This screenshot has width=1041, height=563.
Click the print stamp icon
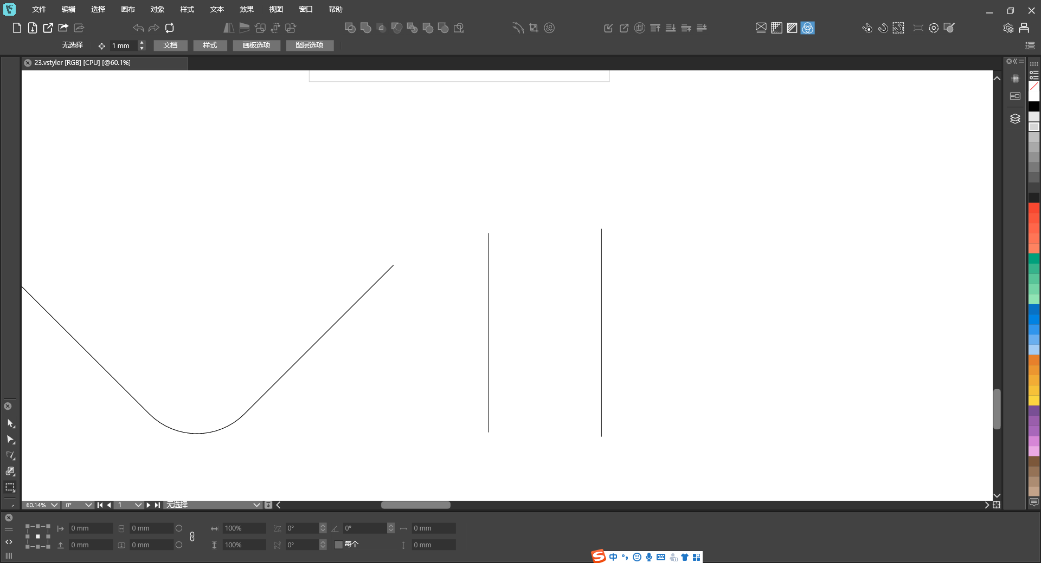coord(1024,28)
